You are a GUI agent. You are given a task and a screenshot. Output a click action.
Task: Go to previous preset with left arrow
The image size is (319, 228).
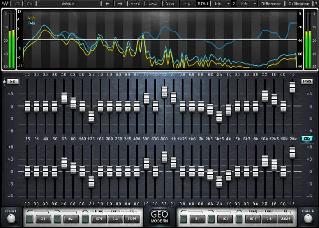tap(108, 4)
